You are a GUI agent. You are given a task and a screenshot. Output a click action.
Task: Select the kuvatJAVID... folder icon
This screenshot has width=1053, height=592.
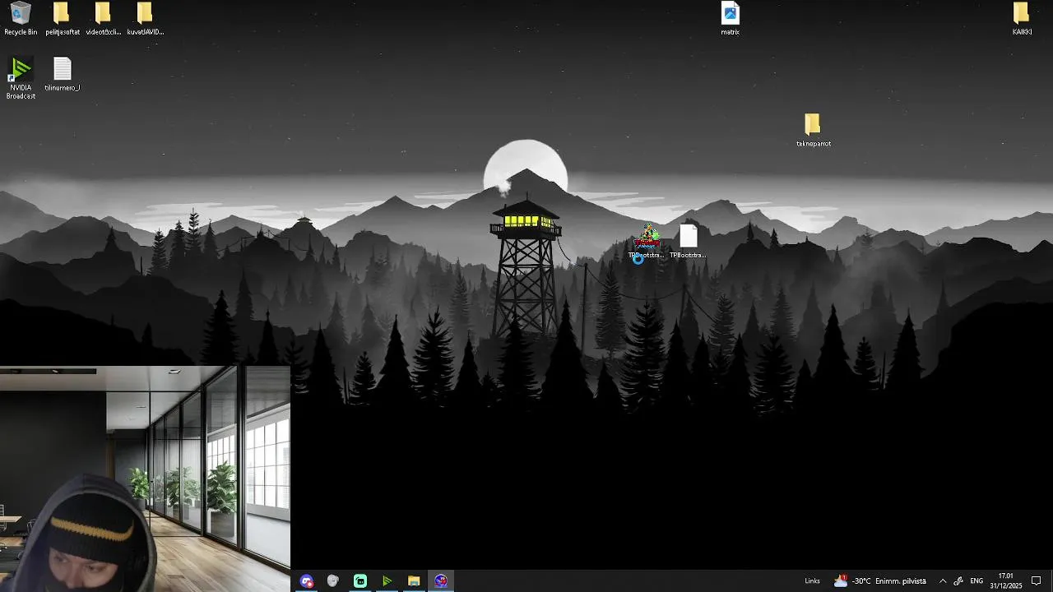click(145, 19)
